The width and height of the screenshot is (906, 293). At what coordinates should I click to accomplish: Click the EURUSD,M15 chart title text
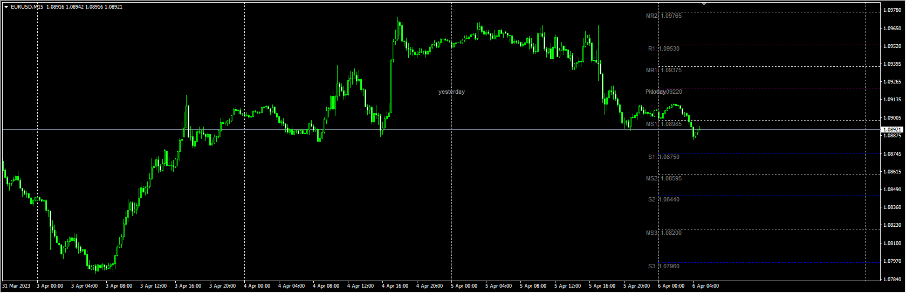click(27, 7)
